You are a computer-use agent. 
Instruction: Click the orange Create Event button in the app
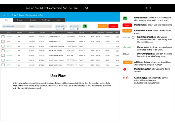point(102,26)
